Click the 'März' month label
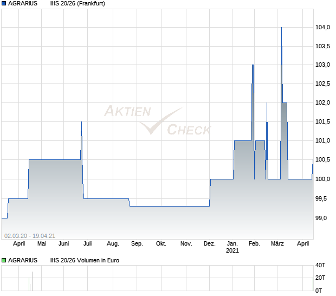Viewport: 336px width, 296px height. click(x=277, y=243)
